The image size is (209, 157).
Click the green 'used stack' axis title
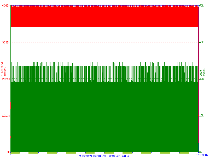[202, 73]
